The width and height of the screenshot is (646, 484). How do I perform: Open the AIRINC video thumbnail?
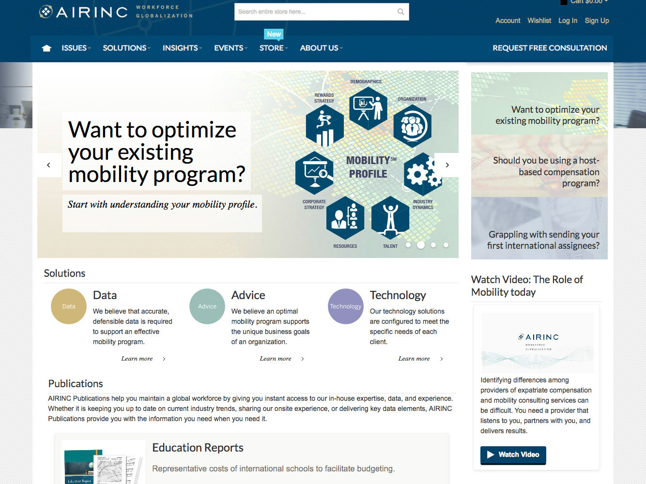[x=538, y=343]
